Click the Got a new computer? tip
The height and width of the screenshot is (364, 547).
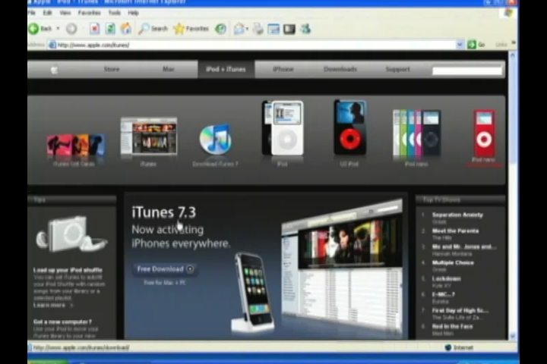click(x=62, y=322)
